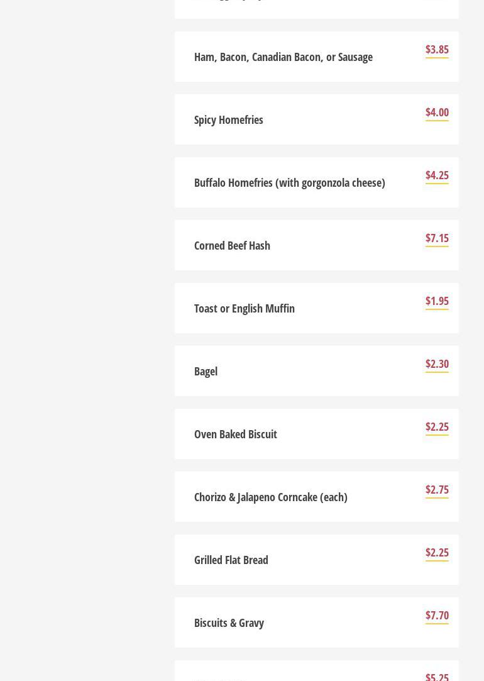
Task: Pick Toast or English Muffin
Action: point(244,308)
